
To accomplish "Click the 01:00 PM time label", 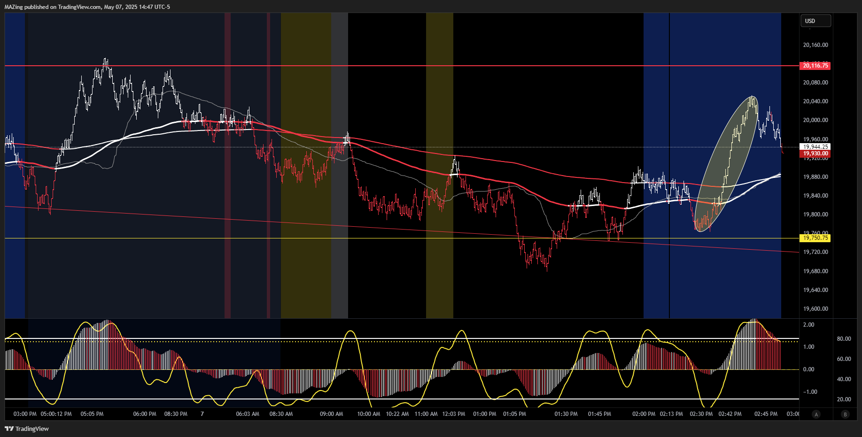I will [x=485, y=414].
